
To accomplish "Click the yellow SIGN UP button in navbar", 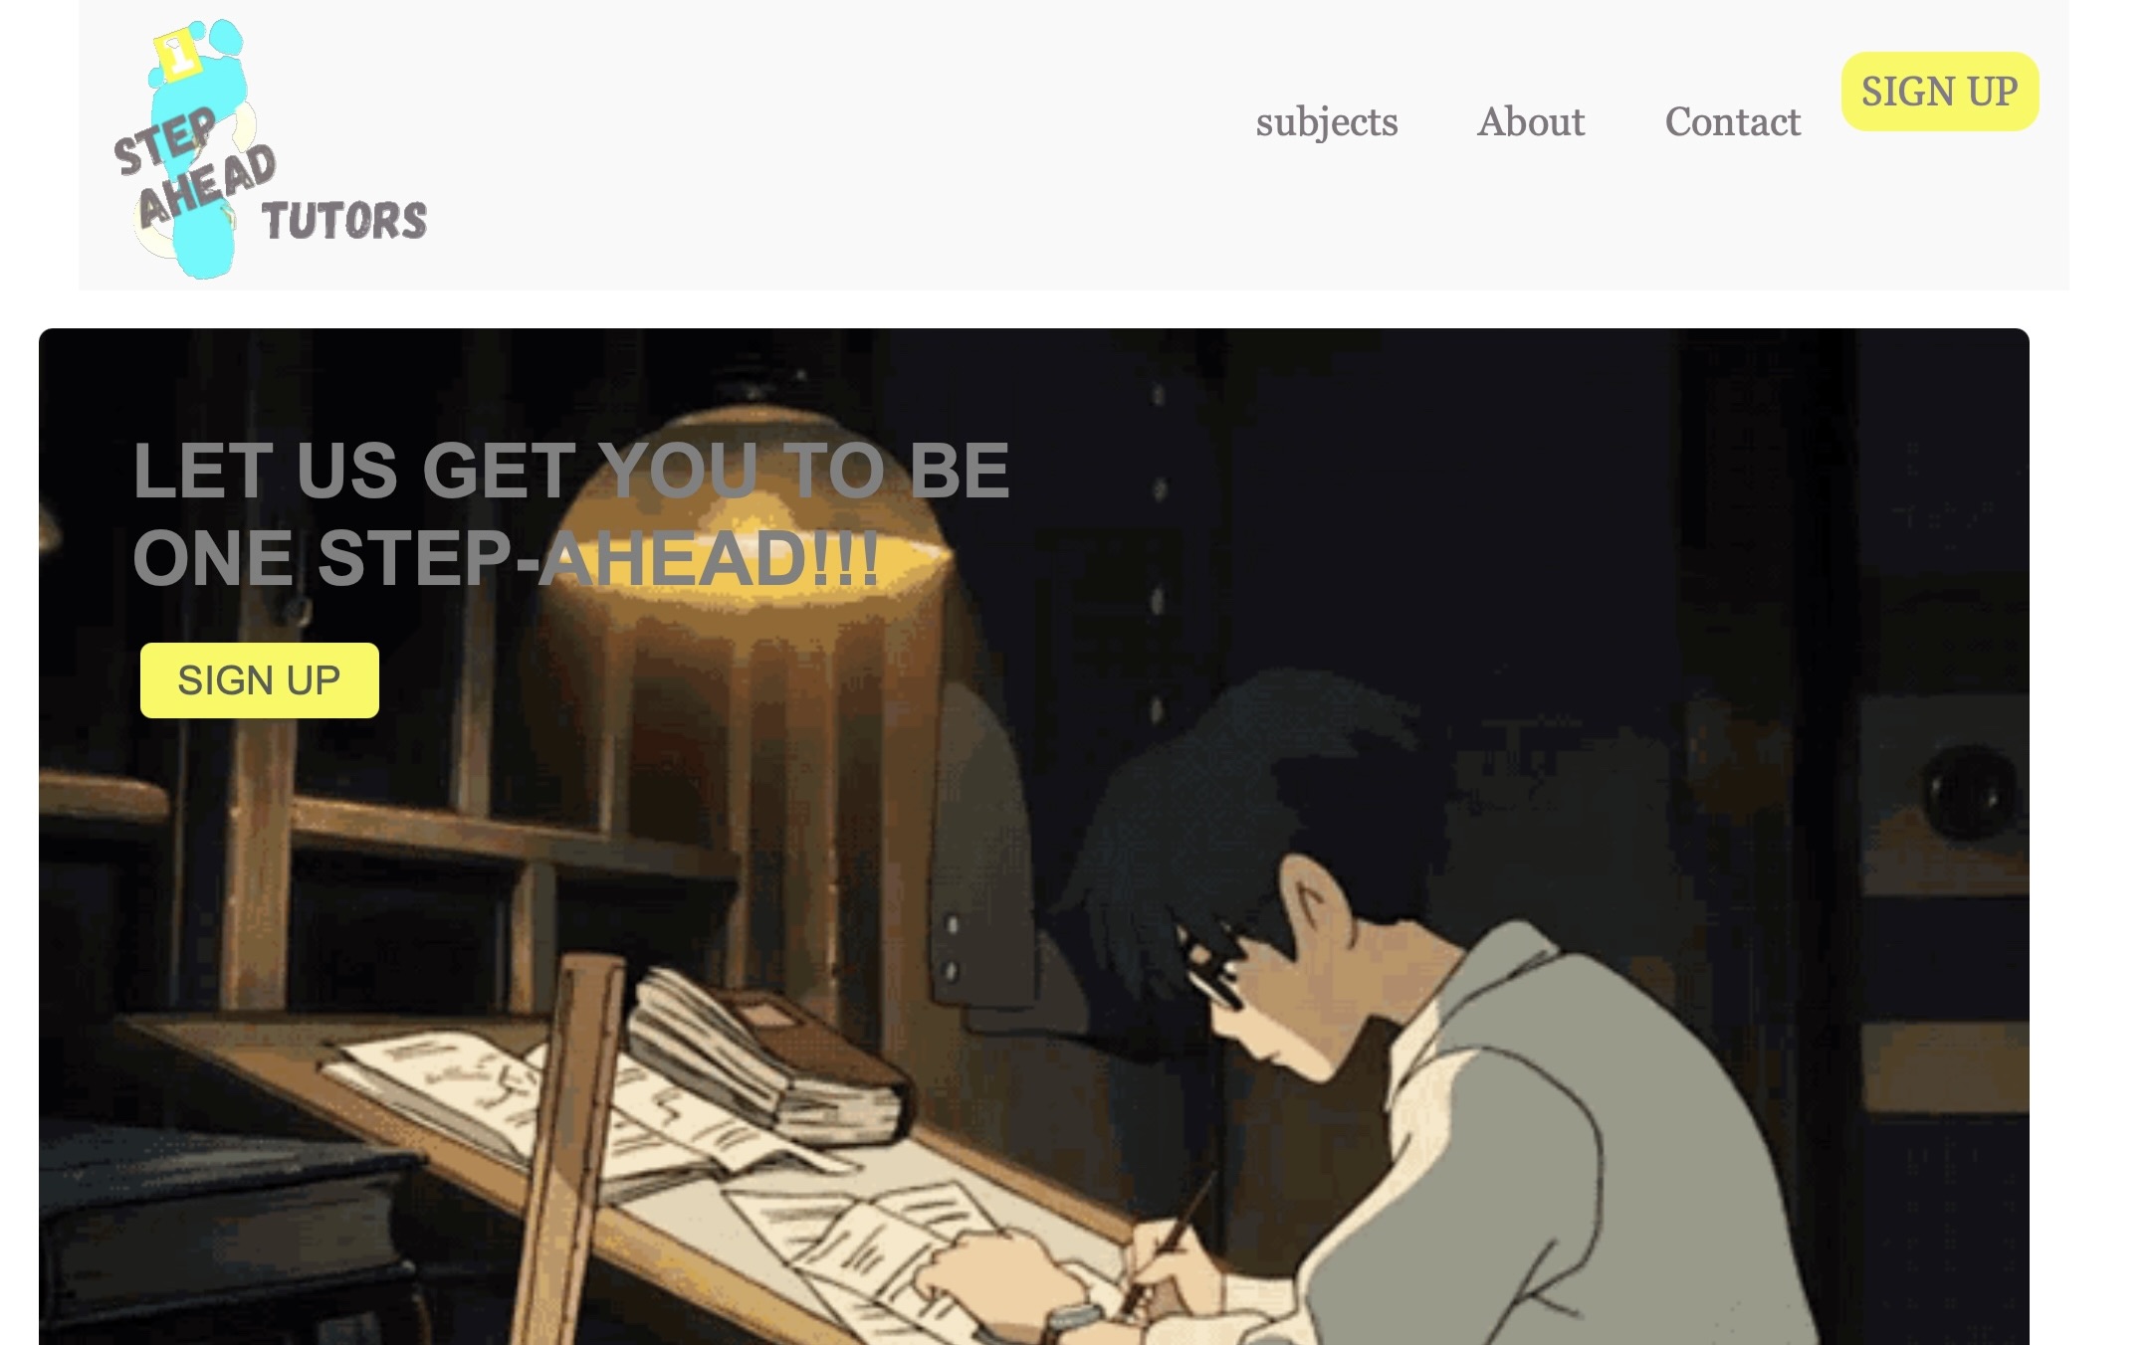I will (1939, 92).
